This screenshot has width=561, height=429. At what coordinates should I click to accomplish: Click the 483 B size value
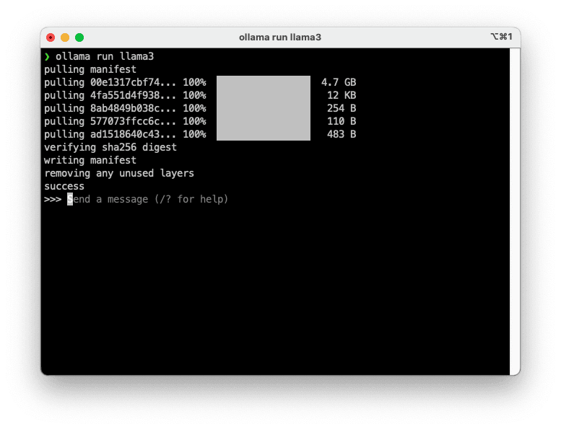342,134
